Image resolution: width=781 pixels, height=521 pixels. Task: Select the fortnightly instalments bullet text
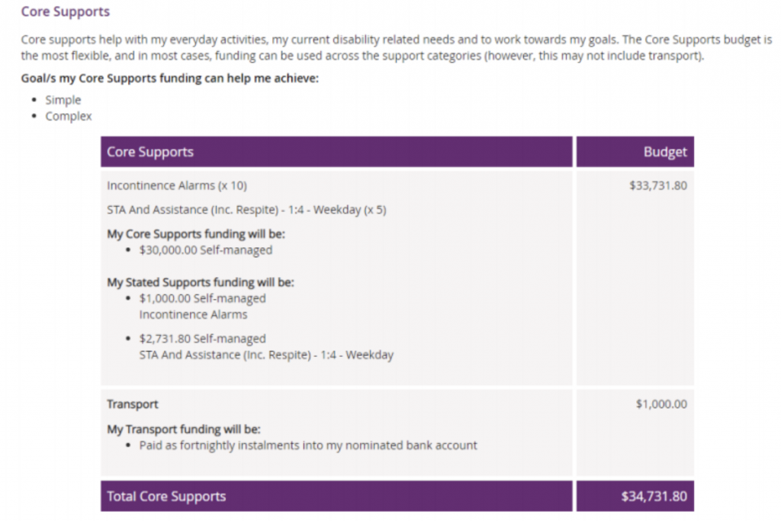pyautogui.click(x=308, y=445)
